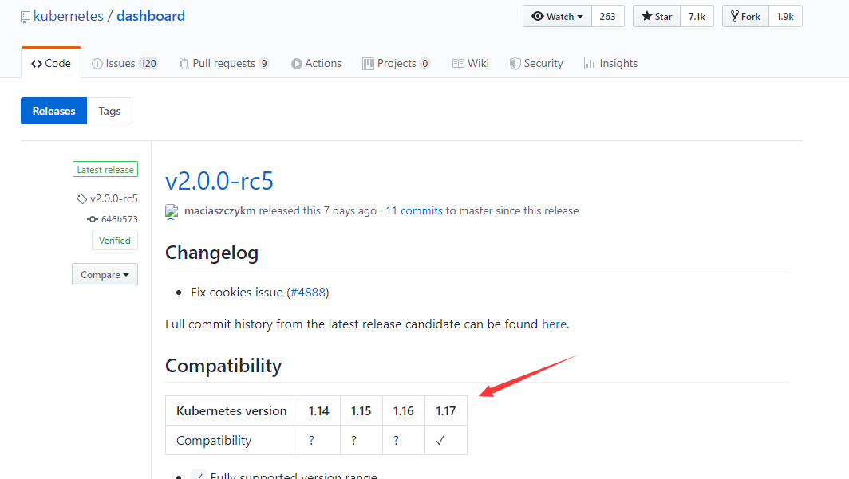The width and height of the screenshot is (849, 479).
Task: Click the checkmark under 1.17
Action: (440, 440)
